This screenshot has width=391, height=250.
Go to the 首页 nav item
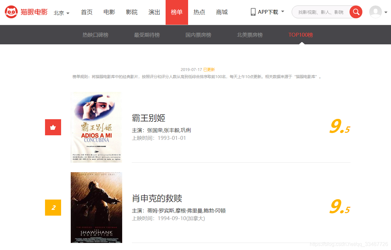tap(87, 12)
